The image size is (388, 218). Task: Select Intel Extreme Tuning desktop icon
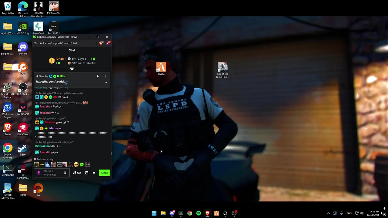point(8,191)
